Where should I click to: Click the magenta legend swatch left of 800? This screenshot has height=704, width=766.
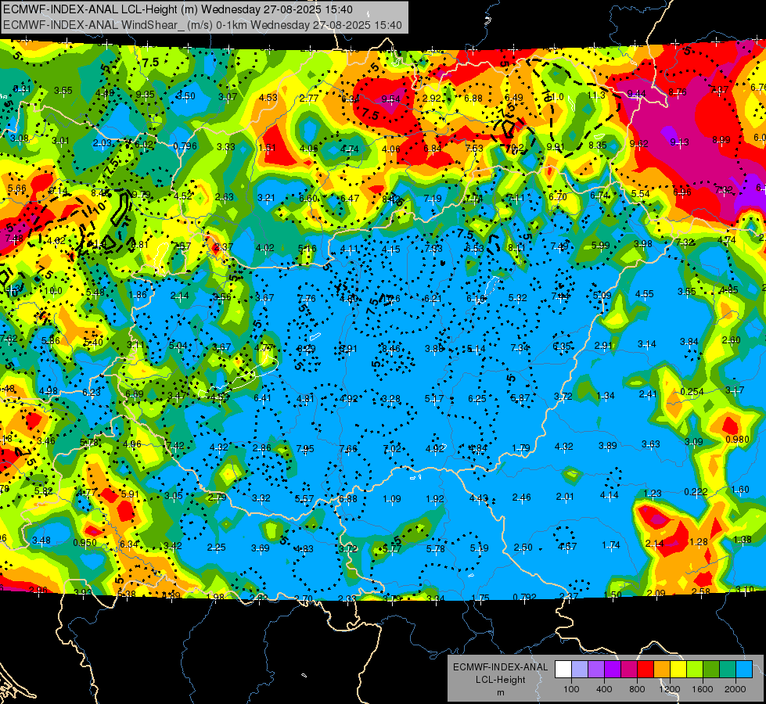pos(629,669)
